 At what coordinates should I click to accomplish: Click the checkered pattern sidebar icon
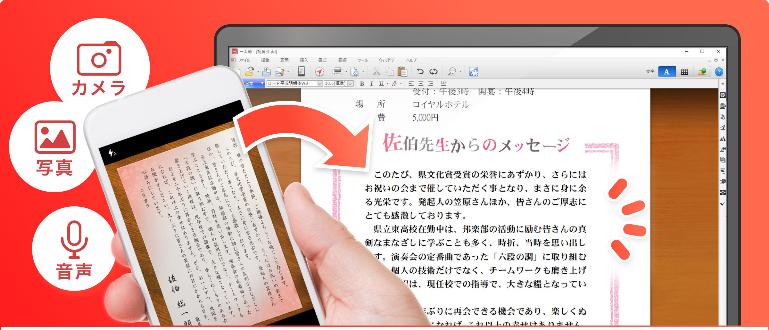click(x=723, y=193)
